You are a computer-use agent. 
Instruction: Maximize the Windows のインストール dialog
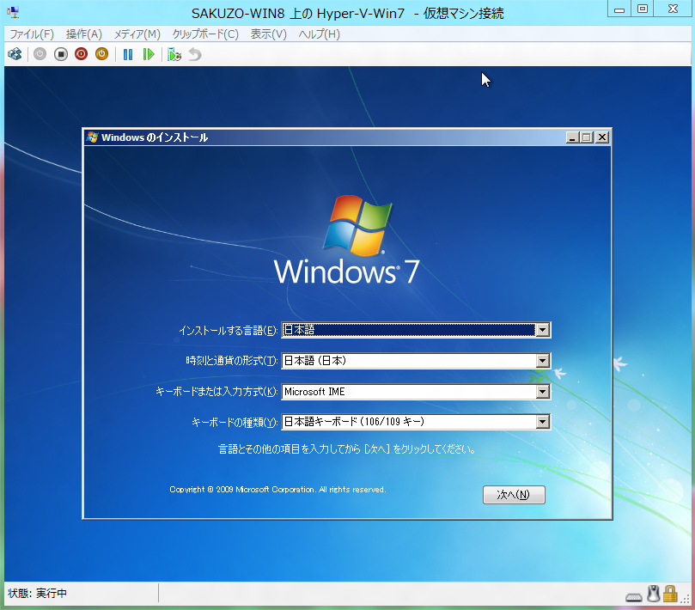coord(587,137)
